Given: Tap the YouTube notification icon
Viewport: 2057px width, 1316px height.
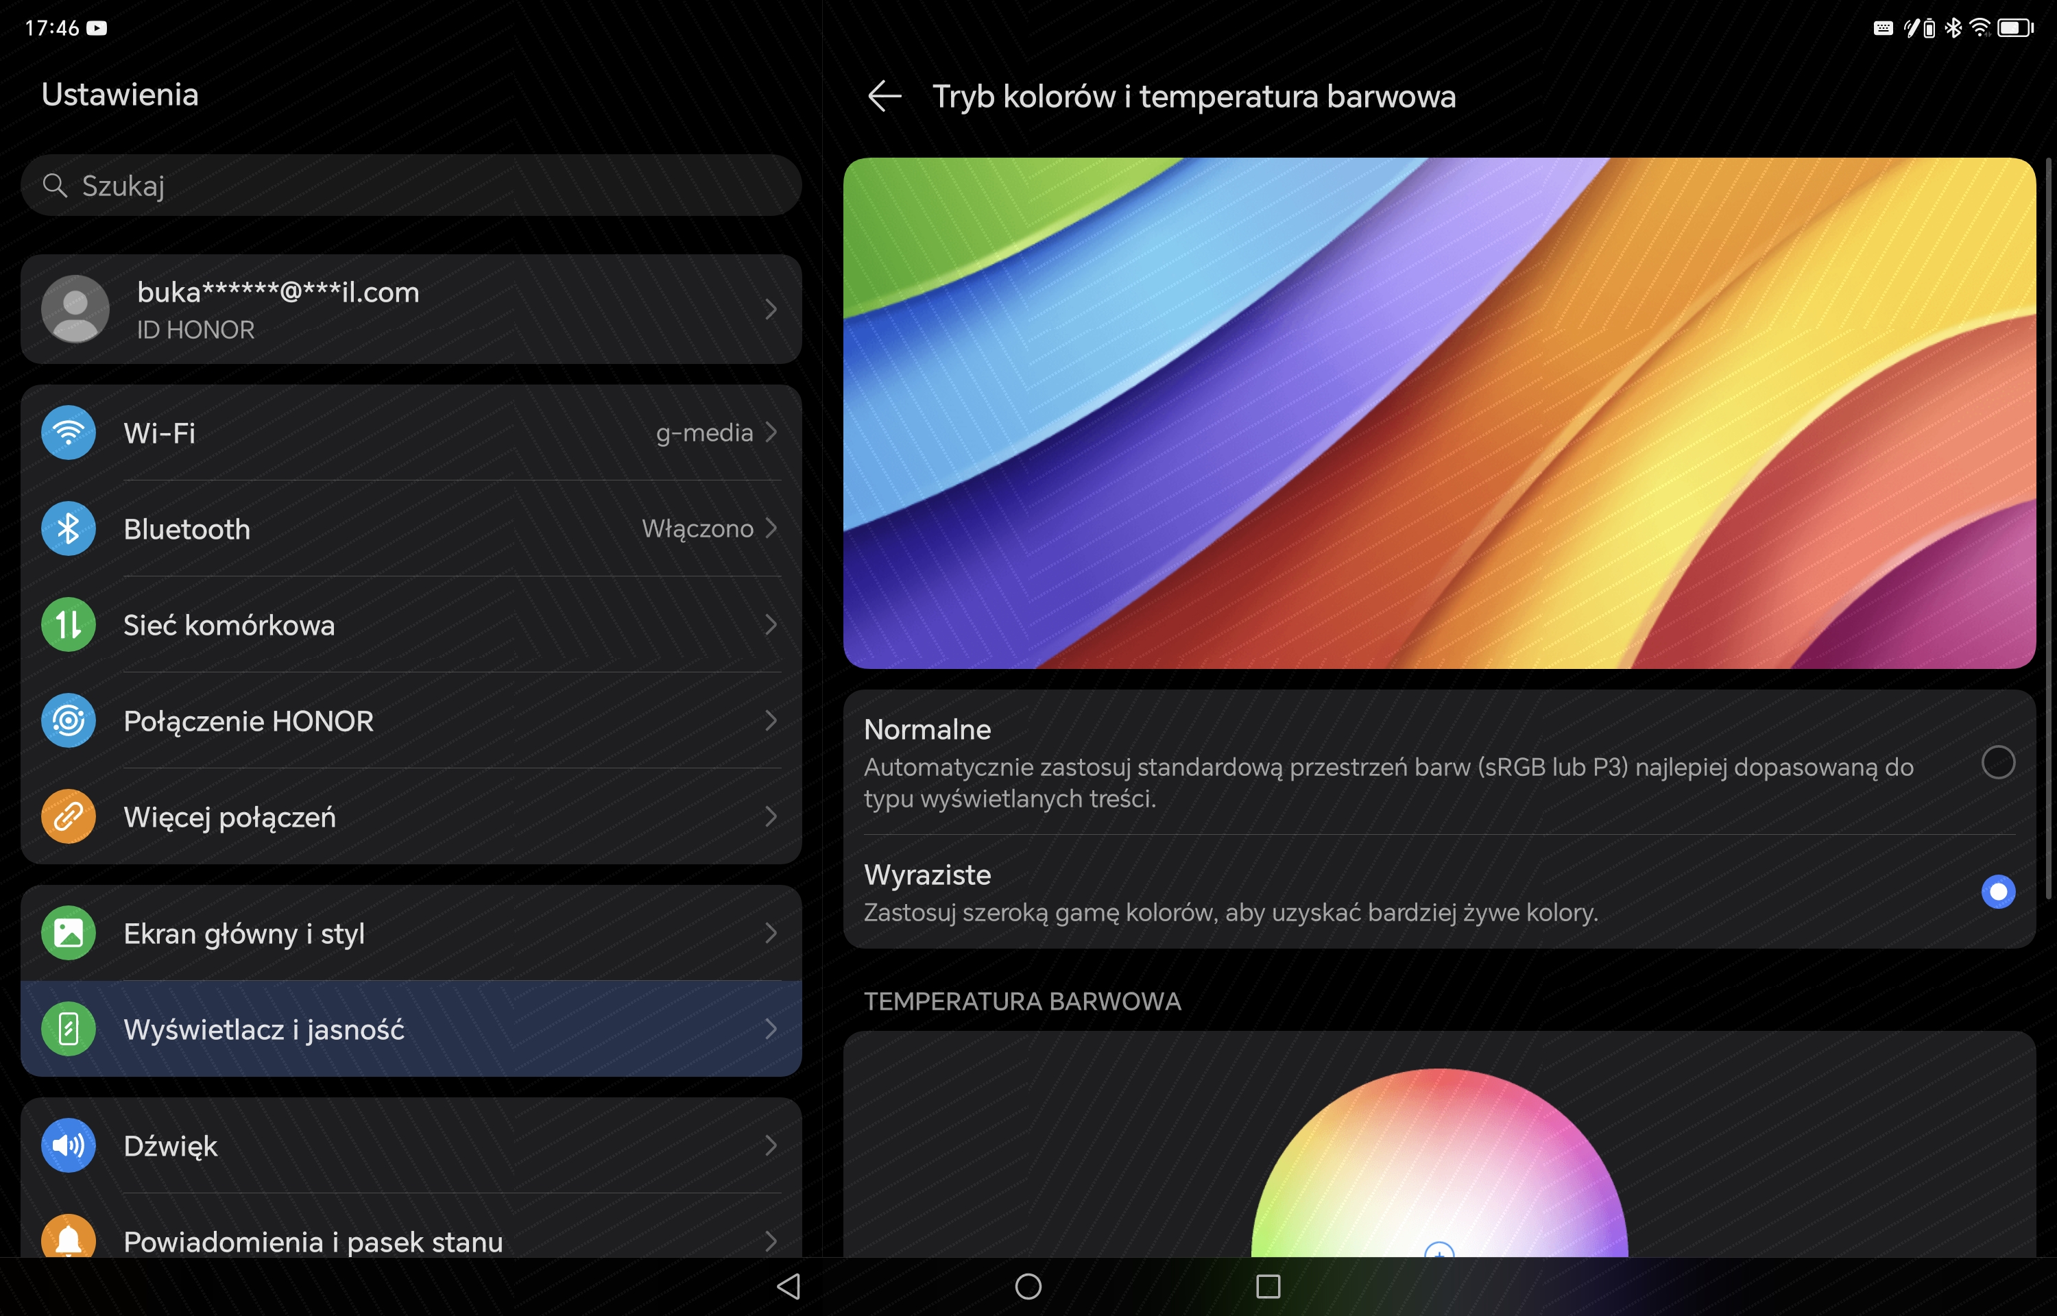Looking at the screenshot, I should [97, 28].
